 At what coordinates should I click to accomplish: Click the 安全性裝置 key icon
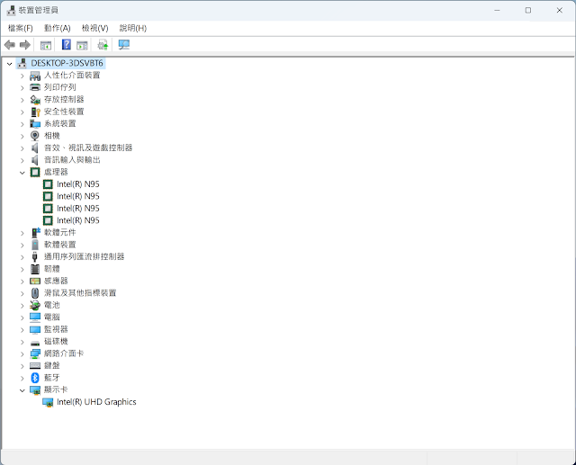pyautogui.click(x=35, y=112)
